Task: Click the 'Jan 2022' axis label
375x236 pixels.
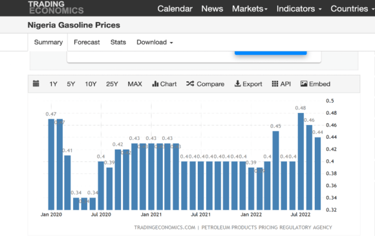Action: point(251,215)
